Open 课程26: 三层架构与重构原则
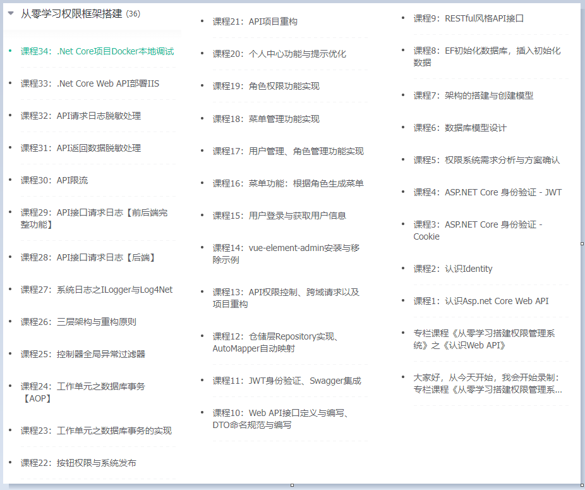 click(78, 322)
